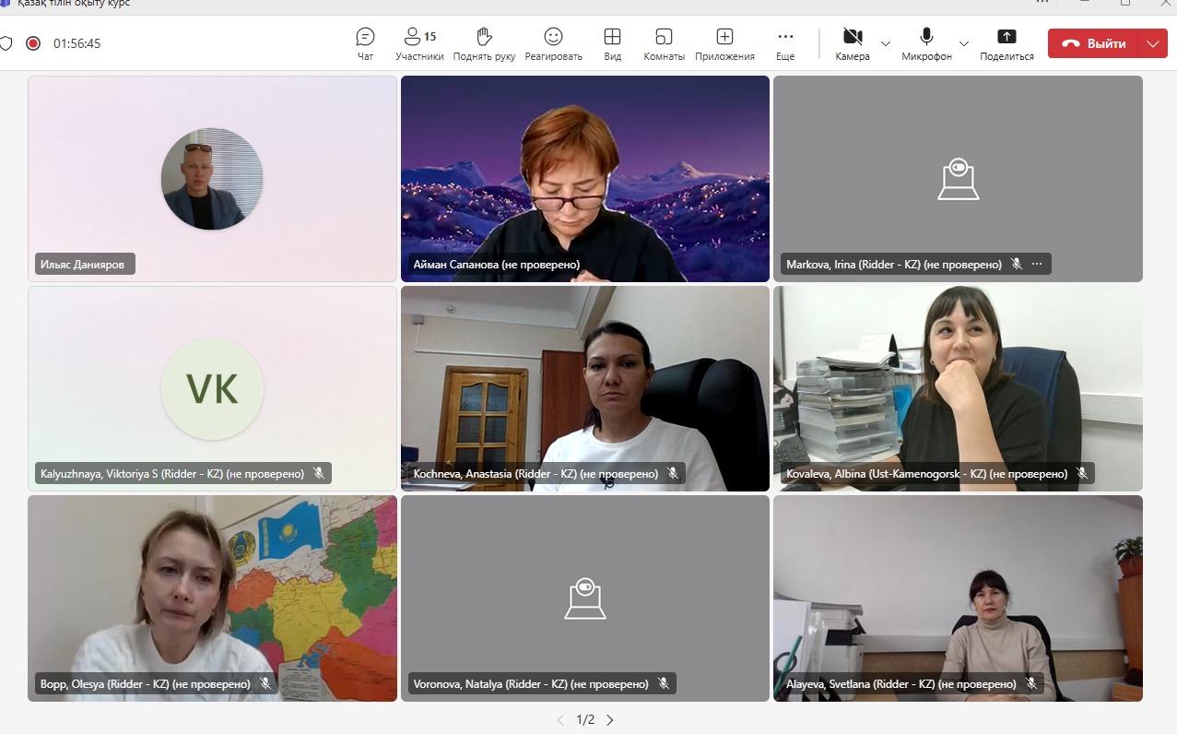
Task: Click the red recording indicator
Action: click(33, 43)
